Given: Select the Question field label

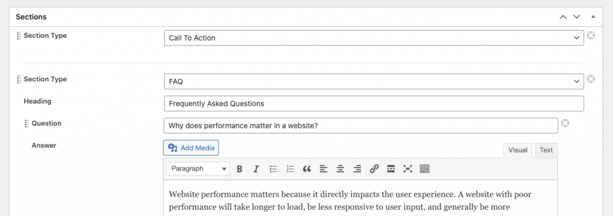Looking at the screenshot, I should tap(47, 123).
